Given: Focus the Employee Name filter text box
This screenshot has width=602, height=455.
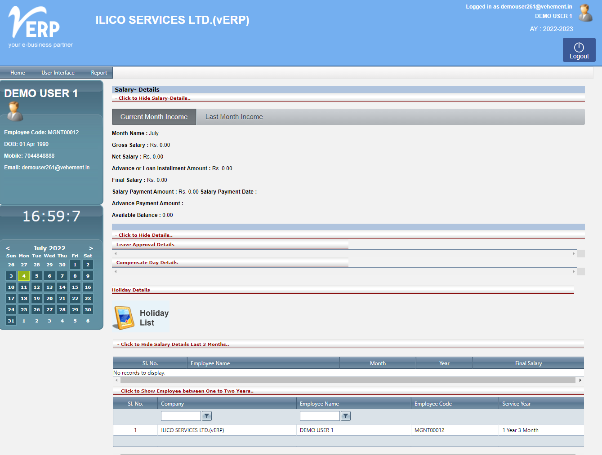Looking at the screenshot, I should click(x=320, y=416).
